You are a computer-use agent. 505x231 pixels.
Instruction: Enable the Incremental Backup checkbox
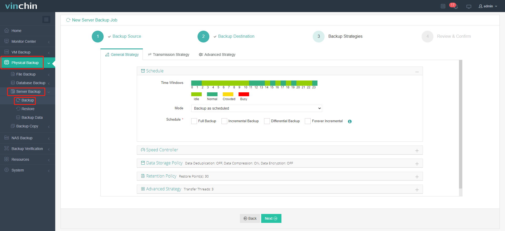click(x=224, y=121)
